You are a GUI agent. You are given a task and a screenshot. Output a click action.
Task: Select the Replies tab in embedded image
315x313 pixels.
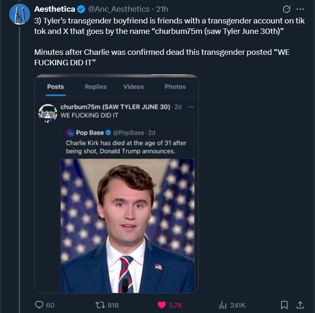(x=96, y=87)
